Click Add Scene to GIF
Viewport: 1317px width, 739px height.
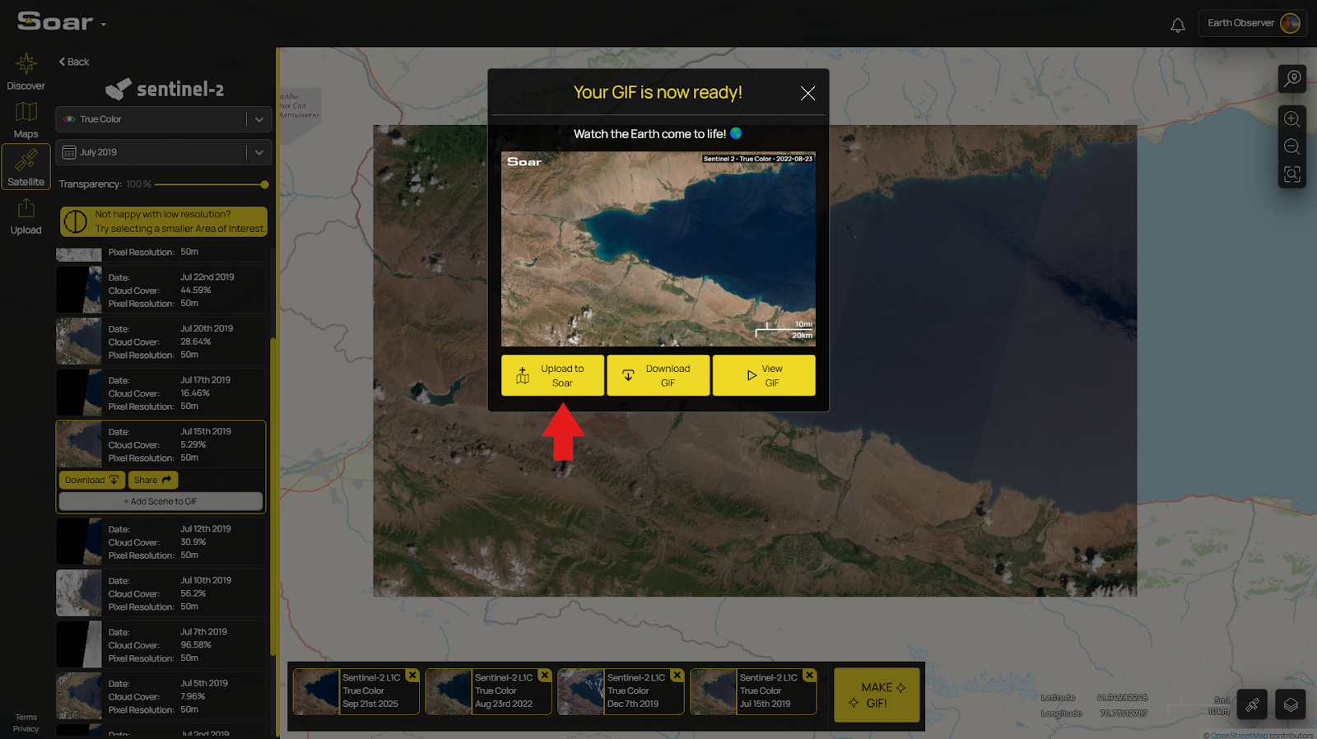coord(161,501)
